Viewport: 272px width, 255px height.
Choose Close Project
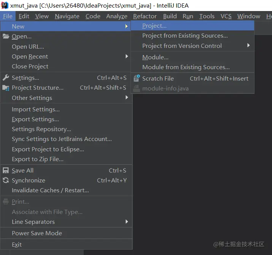[x=65, y=67]
